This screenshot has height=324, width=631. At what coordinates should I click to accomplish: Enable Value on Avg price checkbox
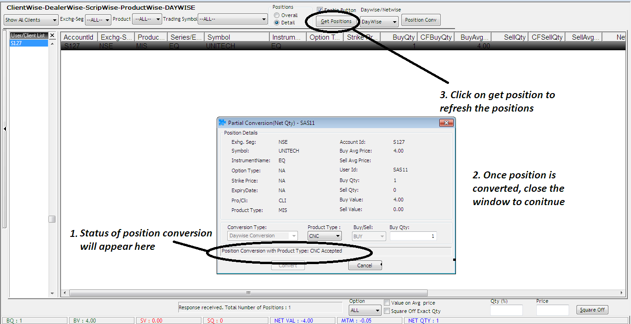[387, 303]
